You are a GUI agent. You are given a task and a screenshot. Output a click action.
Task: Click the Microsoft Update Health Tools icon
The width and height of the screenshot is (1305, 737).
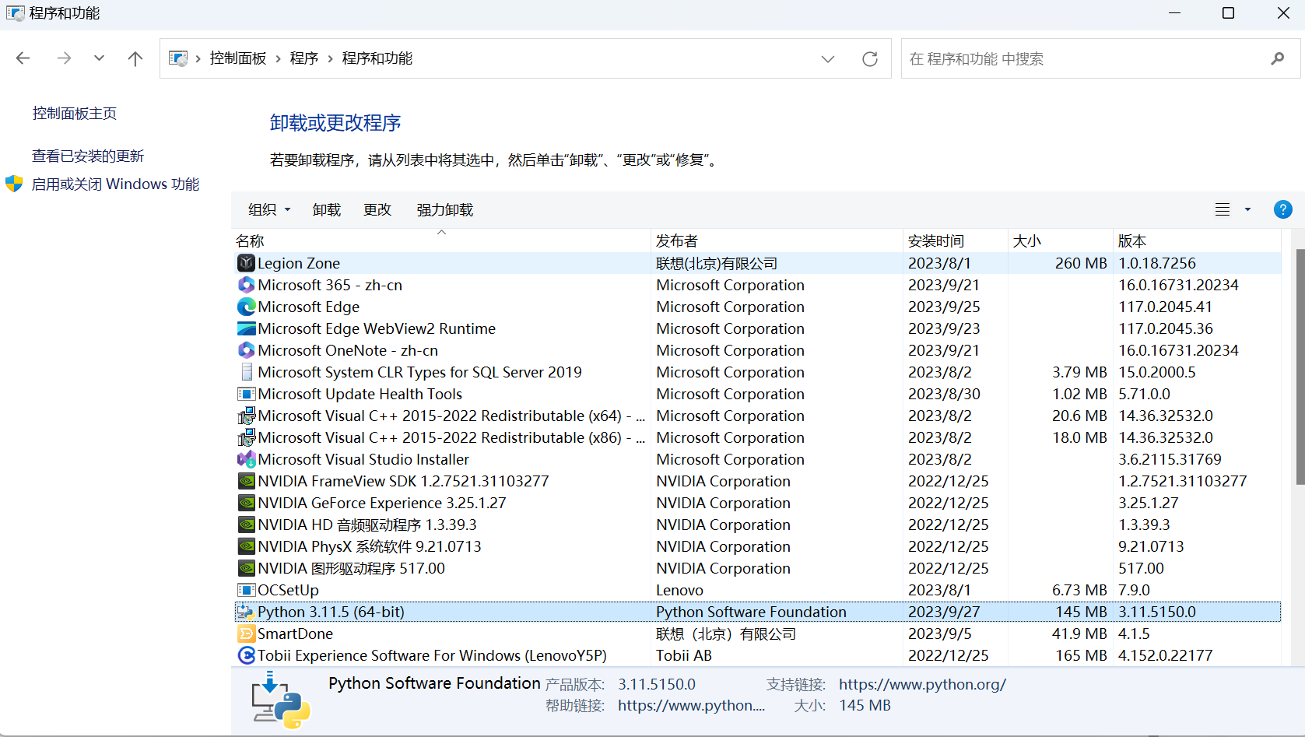(x=246, y=394)
